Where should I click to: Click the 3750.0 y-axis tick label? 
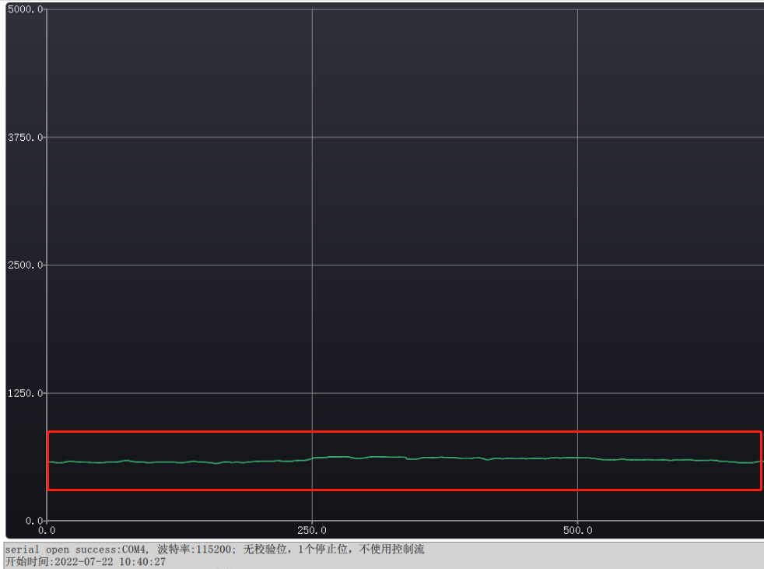[x=23, y=138]
